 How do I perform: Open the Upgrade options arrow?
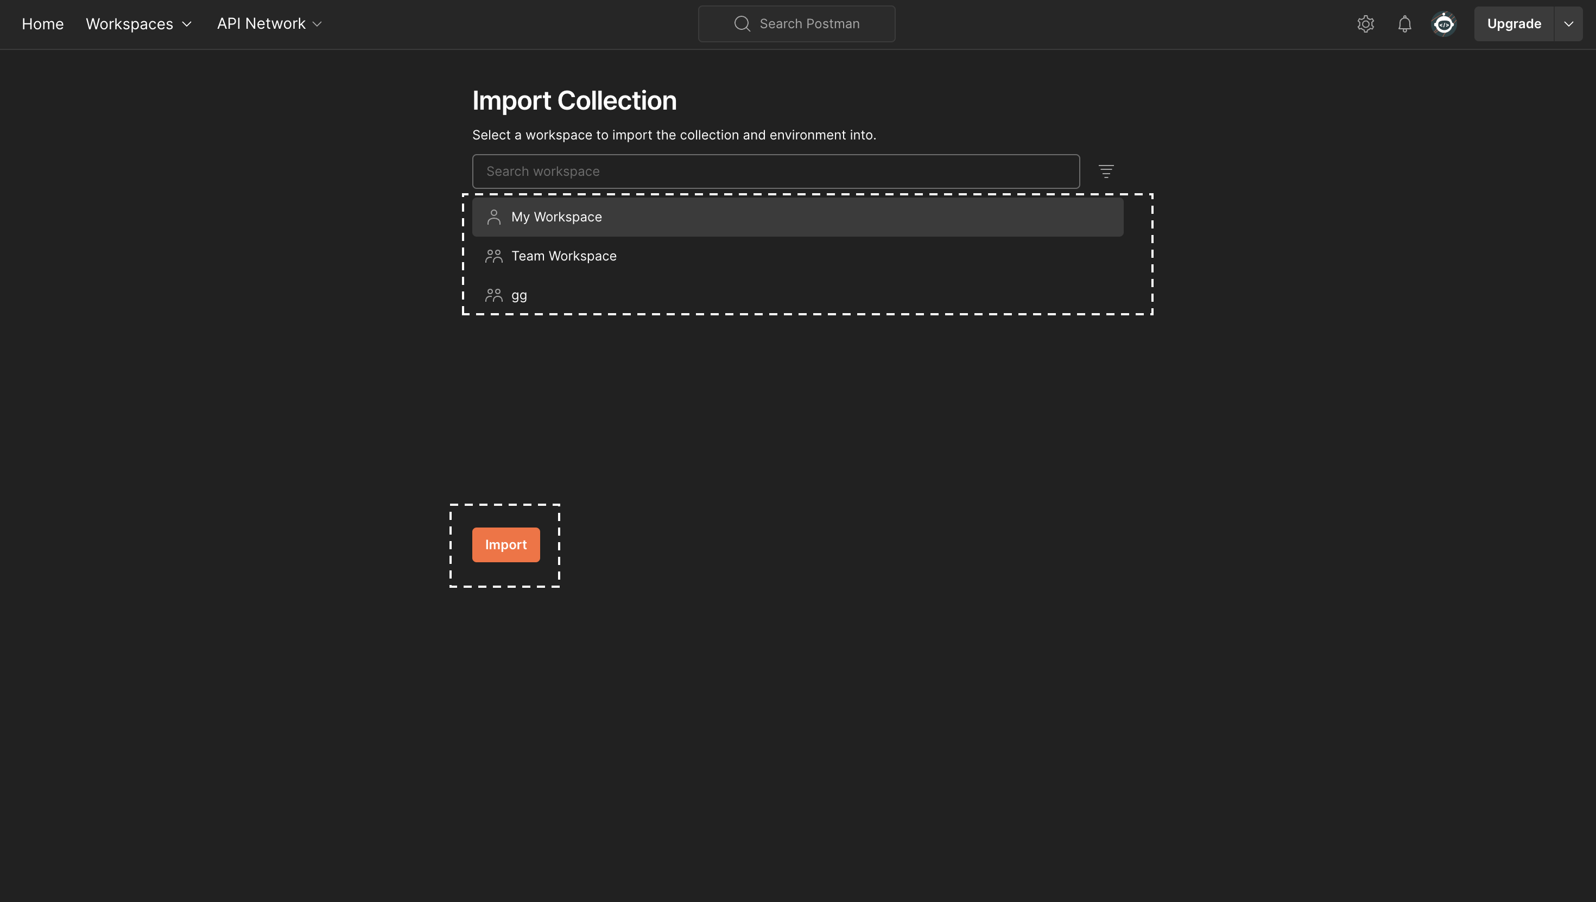pos(1568,24)
